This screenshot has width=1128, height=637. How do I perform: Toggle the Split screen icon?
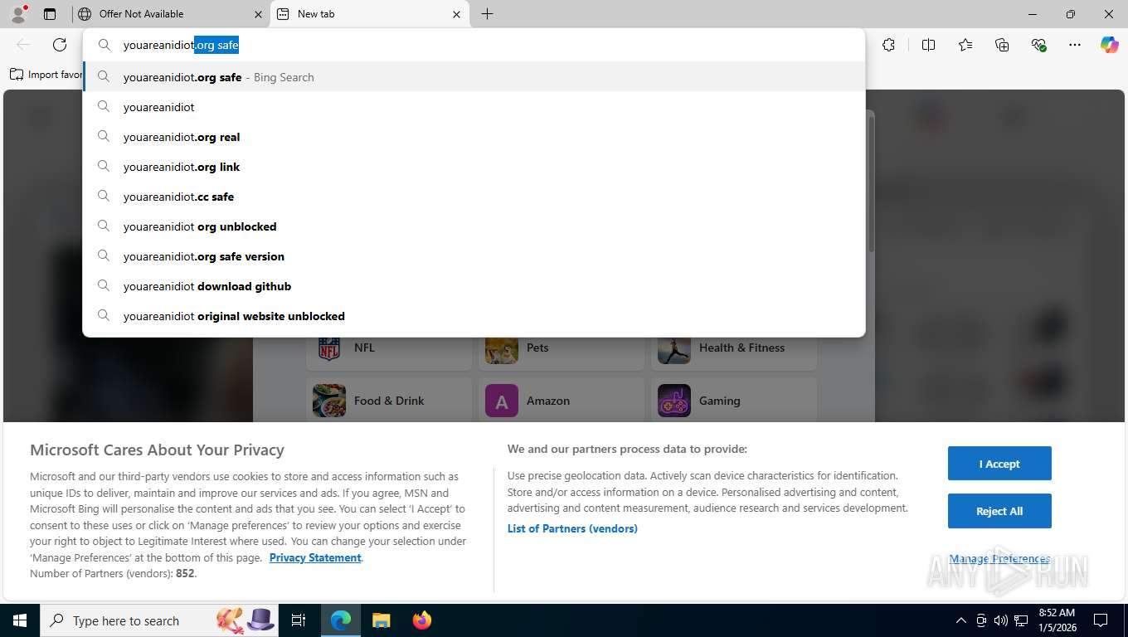click(x=928, y=45)
